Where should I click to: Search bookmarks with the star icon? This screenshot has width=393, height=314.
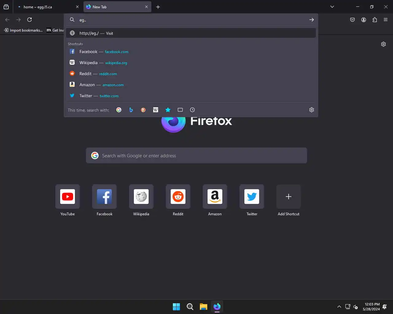(x=168, y=110)
